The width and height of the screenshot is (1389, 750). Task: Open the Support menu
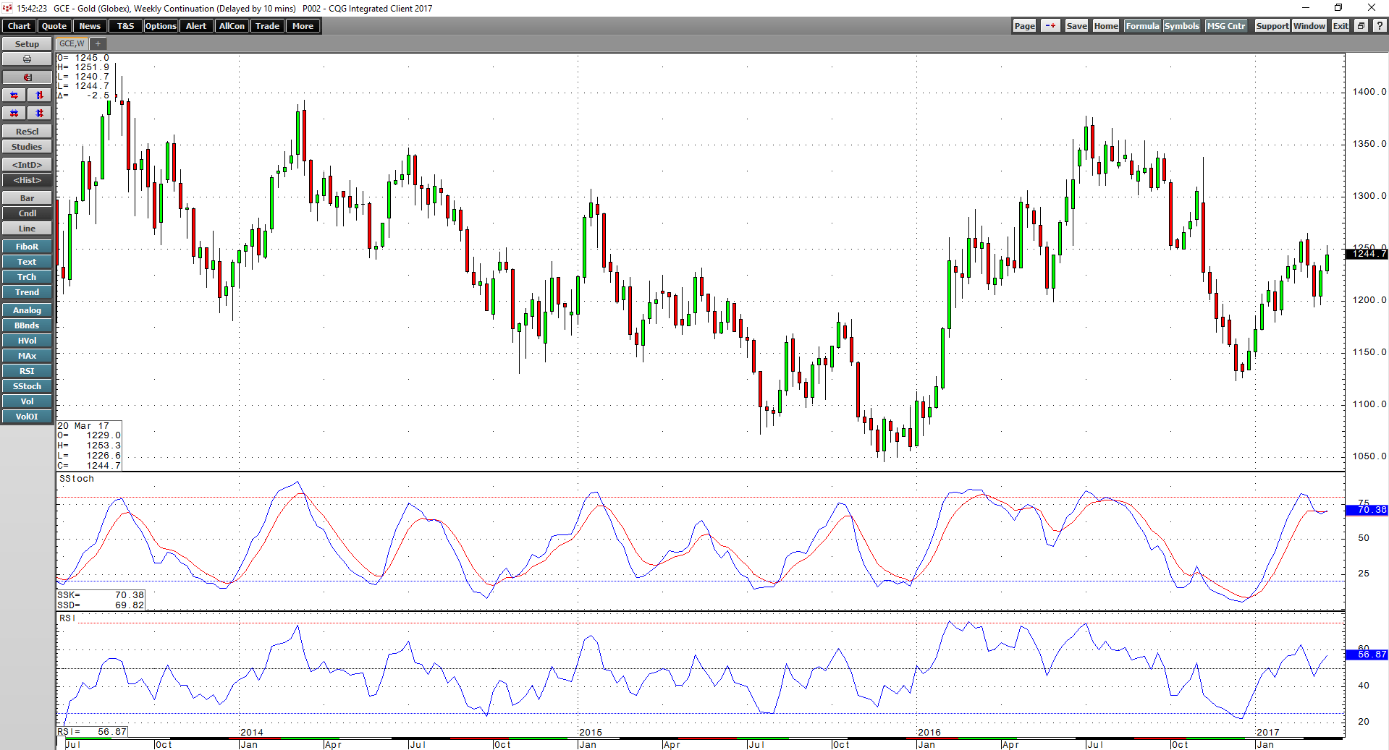coord(1272,26)
